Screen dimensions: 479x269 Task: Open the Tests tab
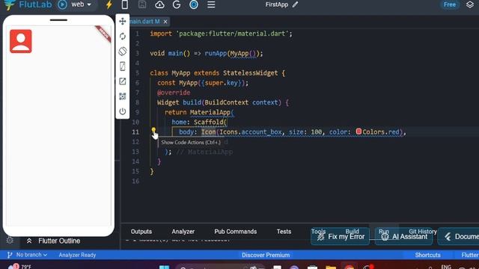point(284,232)
